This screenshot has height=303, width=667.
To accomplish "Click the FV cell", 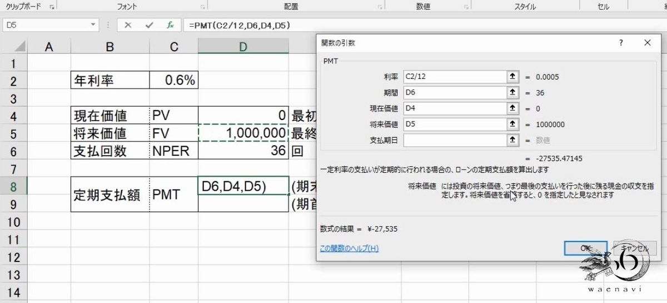I will (x=174, y=133).
